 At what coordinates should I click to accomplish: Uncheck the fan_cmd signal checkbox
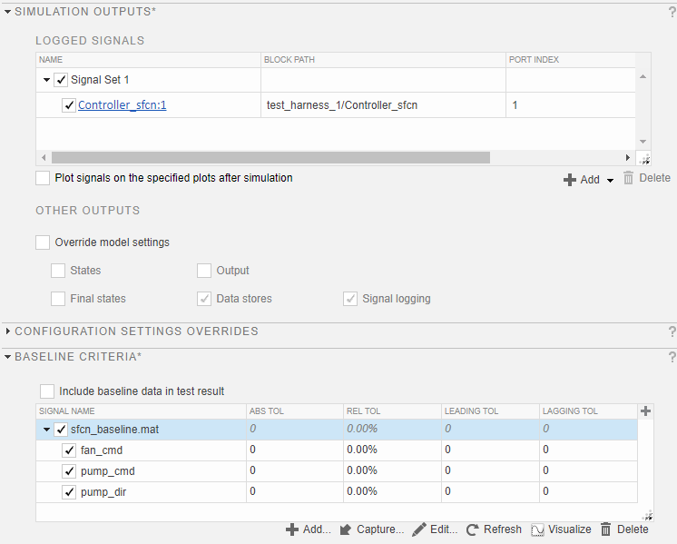[69, 450]
